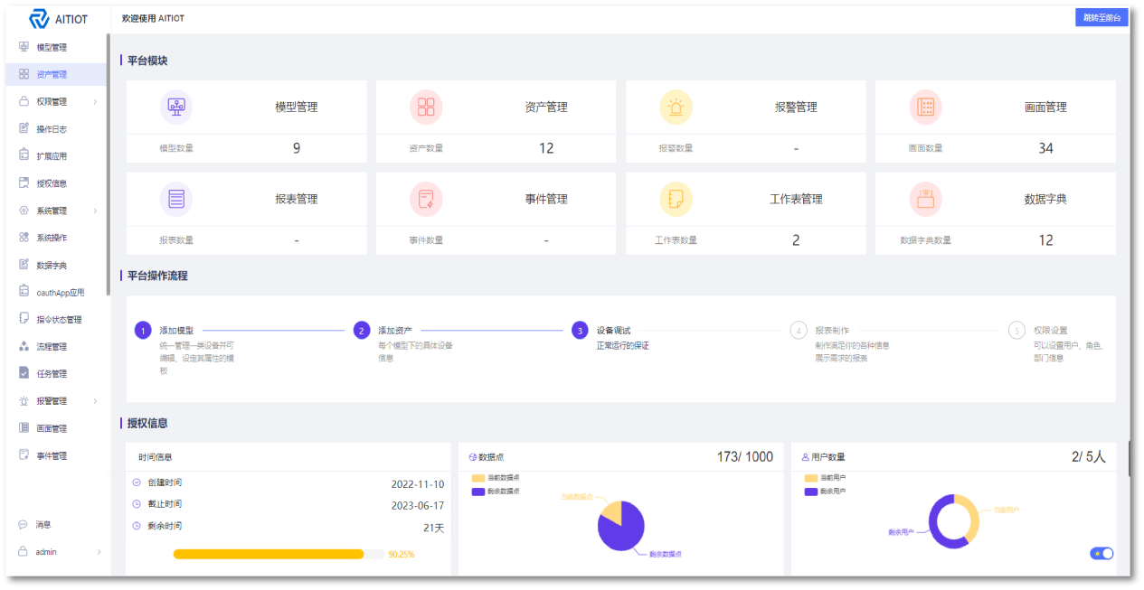This screenshot has height=590, width=1144.
Task: Click the 数据字典 sidebar icon
Action: 24,265
